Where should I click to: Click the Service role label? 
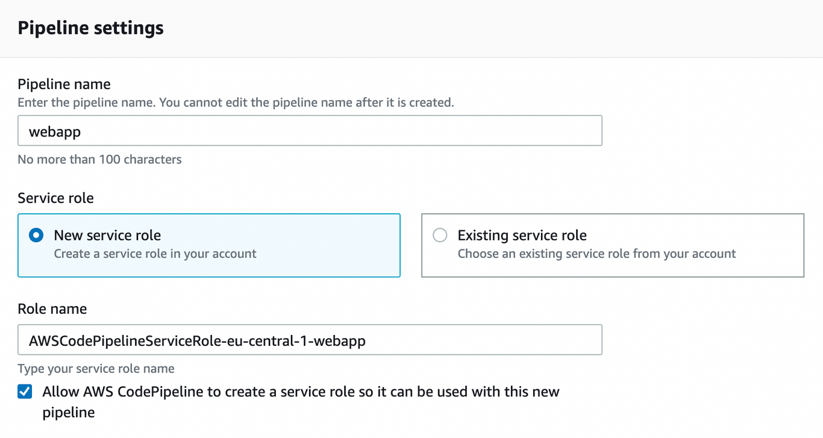[55, 198]
